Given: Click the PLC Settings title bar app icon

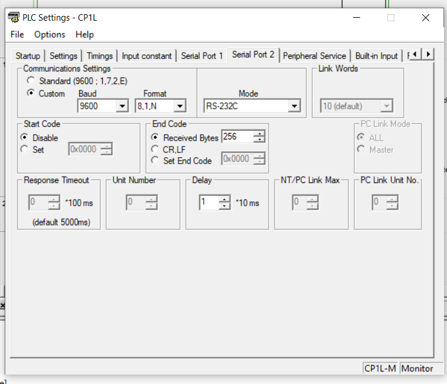Looking at the screenshot, I should point(14,17).
